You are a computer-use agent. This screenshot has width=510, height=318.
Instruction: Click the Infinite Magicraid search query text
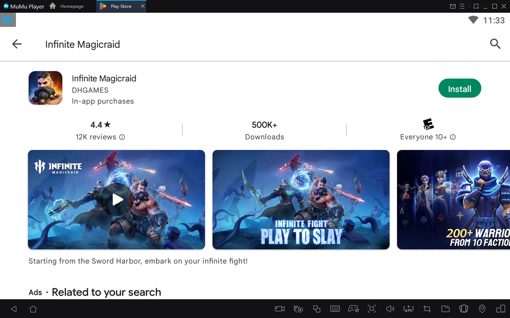83,44
